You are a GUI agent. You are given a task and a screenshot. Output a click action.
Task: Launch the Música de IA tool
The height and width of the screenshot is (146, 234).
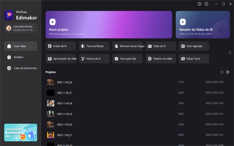(x=94, y=59)
